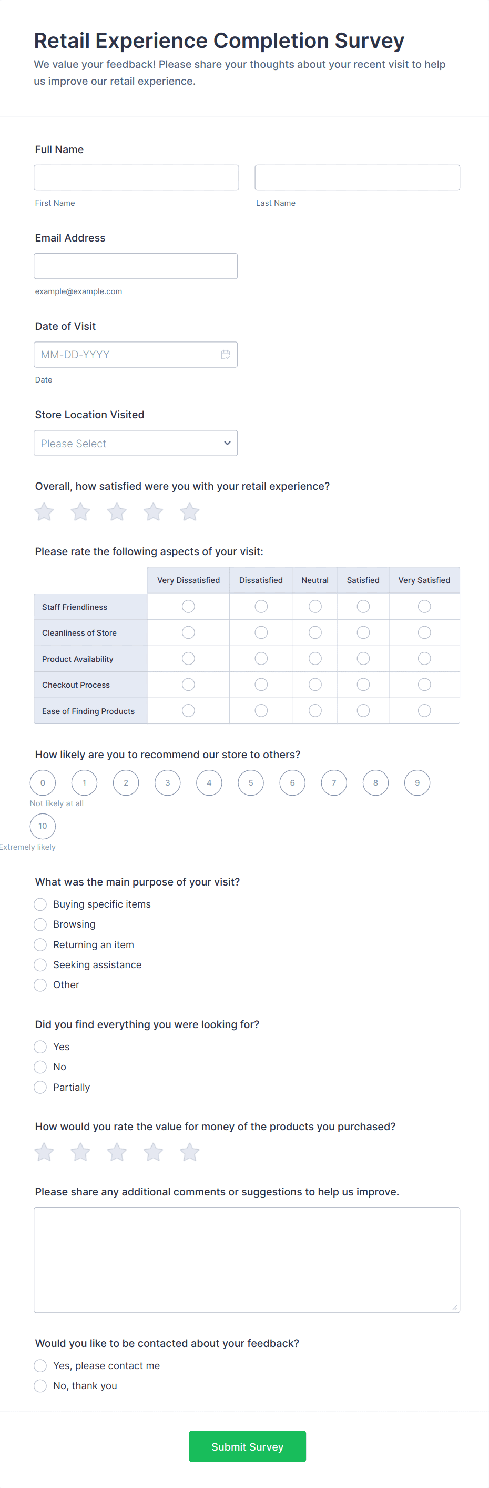Mark Partially for finding everything
489x1488 pixels.
(x=40, y=1087)
